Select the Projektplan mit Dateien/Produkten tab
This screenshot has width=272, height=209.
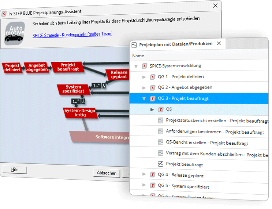[x=175, y=44]
